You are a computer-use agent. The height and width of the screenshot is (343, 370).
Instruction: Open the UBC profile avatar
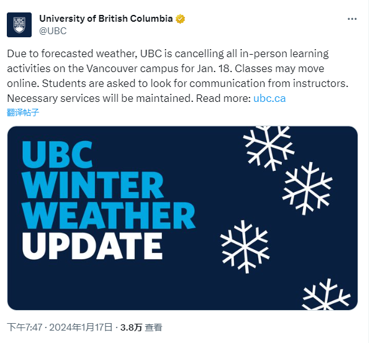(19, 25)
